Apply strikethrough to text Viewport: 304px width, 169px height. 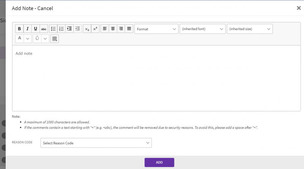coord(44,29)
